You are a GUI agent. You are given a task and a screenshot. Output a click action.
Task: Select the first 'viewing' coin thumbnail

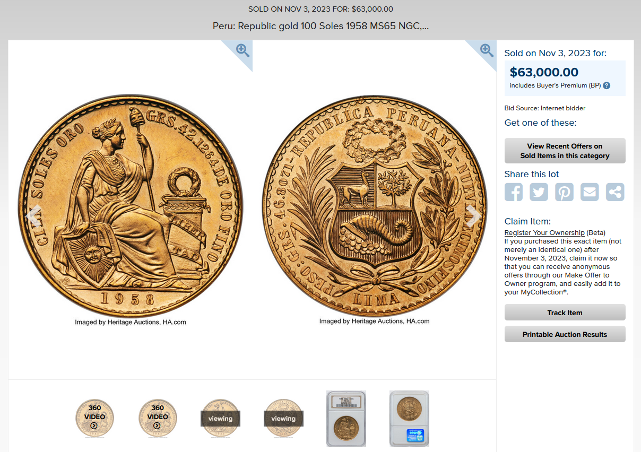(221, 418)
